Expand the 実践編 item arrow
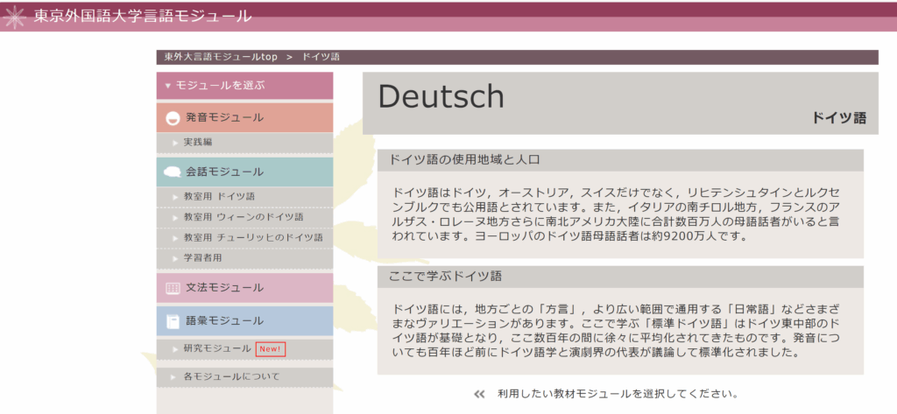 pyautogui.click(x=173, y=142)
